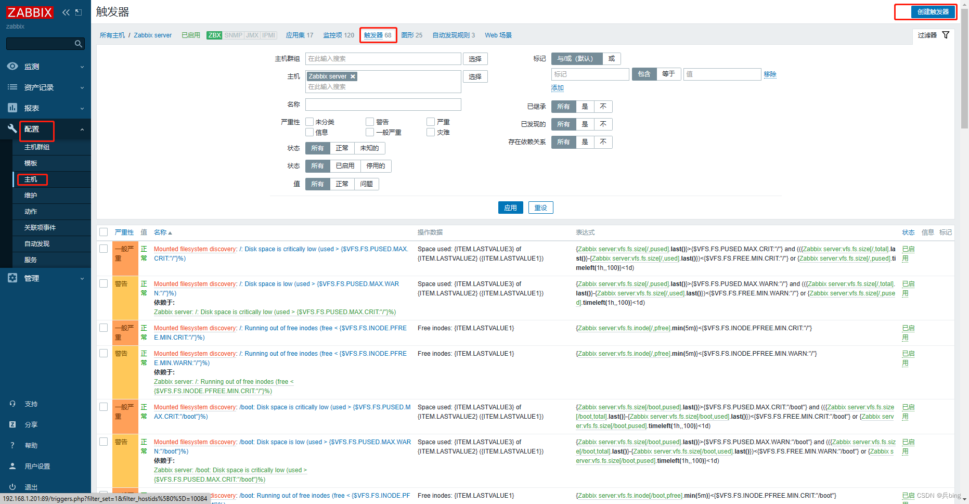This screenshot has height=504, width=969.
Task: Click the 移除 tag link
Action: coord(770,74)
